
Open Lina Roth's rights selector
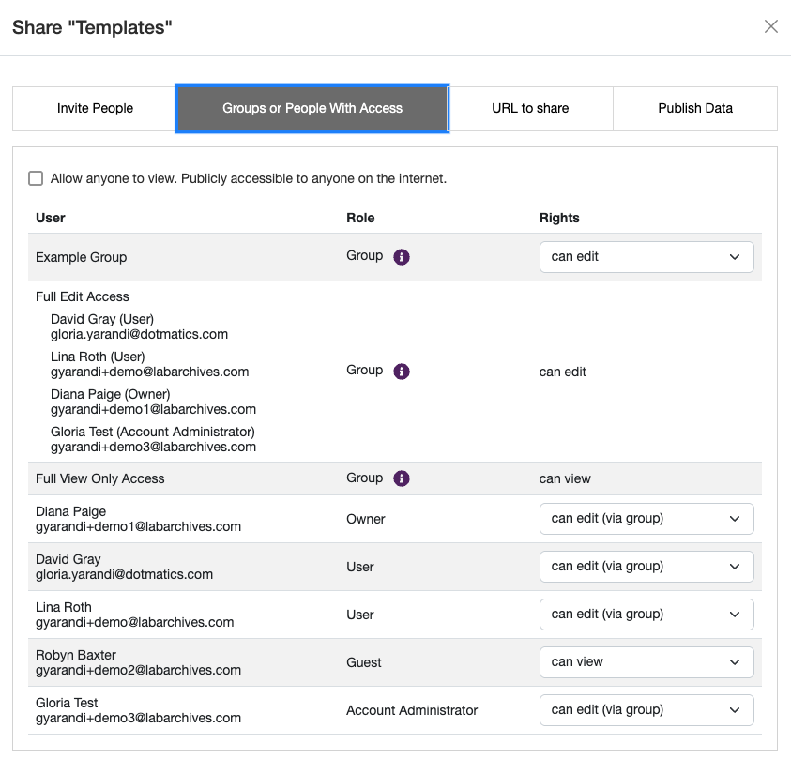click(646, 614)
